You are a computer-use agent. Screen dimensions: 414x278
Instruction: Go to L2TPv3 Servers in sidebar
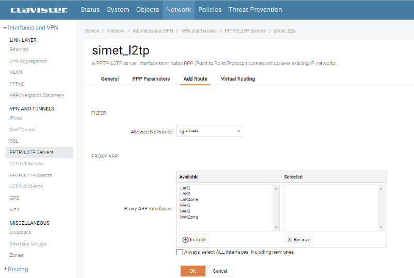[27, 164]
